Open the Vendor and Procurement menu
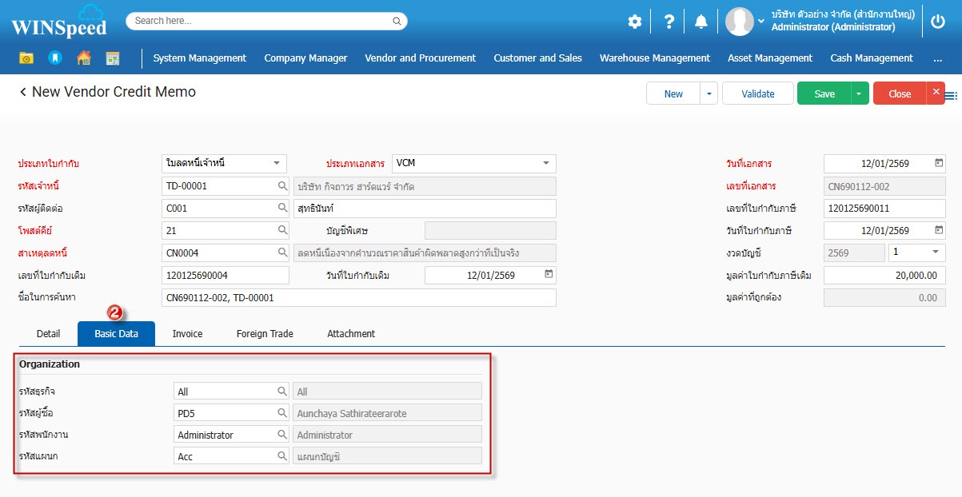 click(420, 58)
